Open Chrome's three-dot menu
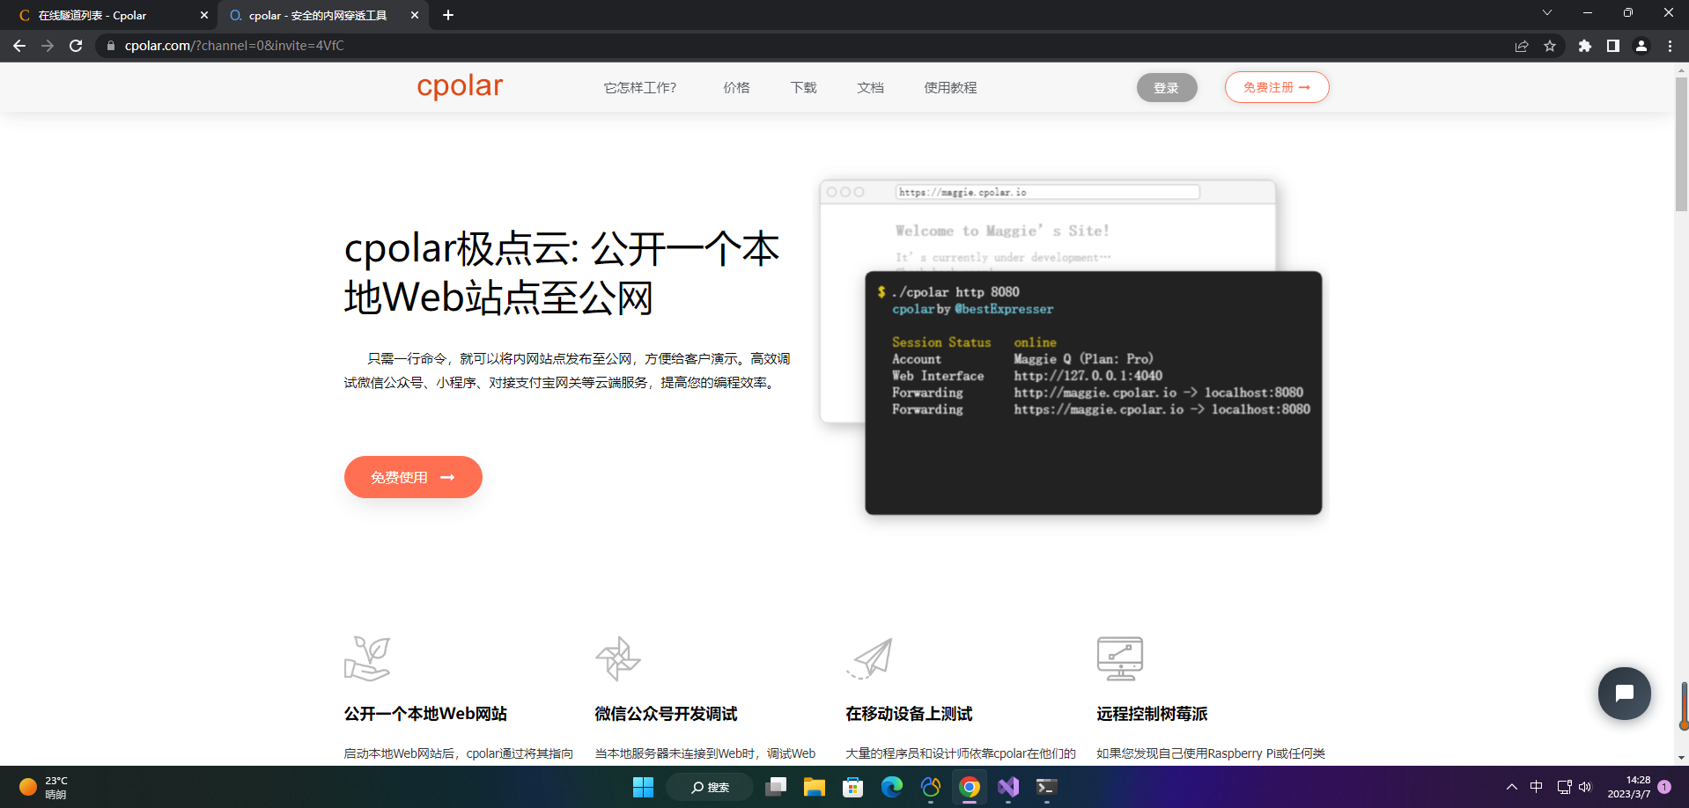This screenshot has width=1689, height=808. (1670, 46)
